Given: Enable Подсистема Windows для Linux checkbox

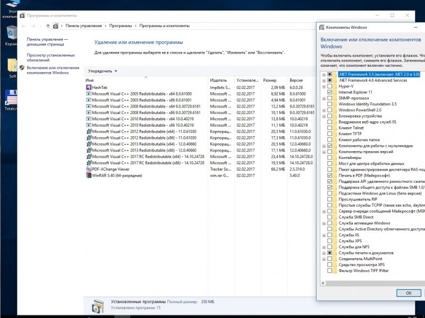Looking at the screenshot, I should coord(329,193).
